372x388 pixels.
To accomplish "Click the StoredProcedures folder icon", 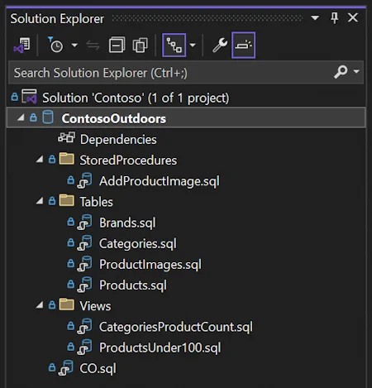I will [67, 159].
